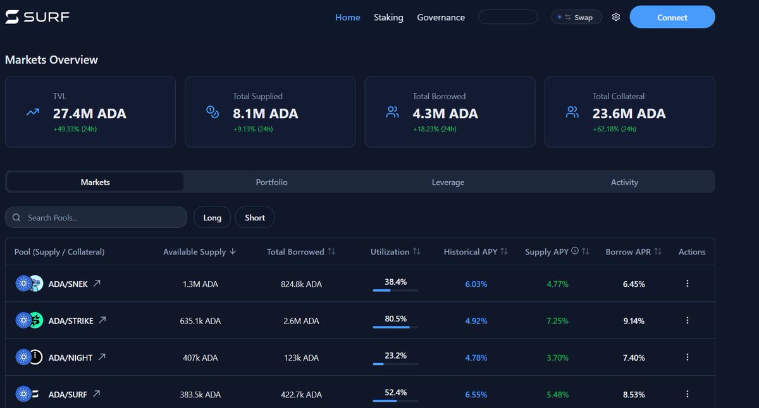Click the Total Borrowed people icon
The image size is (759, 408).
(392, 112)
